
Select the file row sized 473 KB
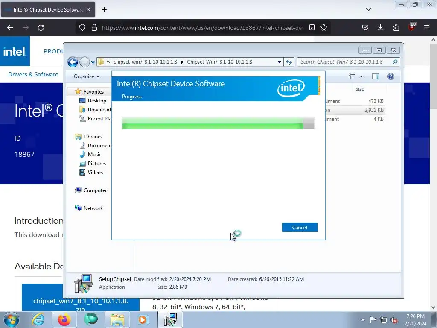click(x=355, y=101)
